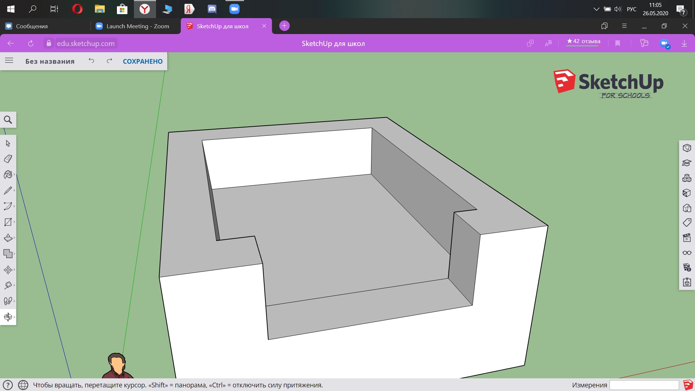695x391 pixels.
Task: Show the Styles glasses panel
Action: point(687,253)
